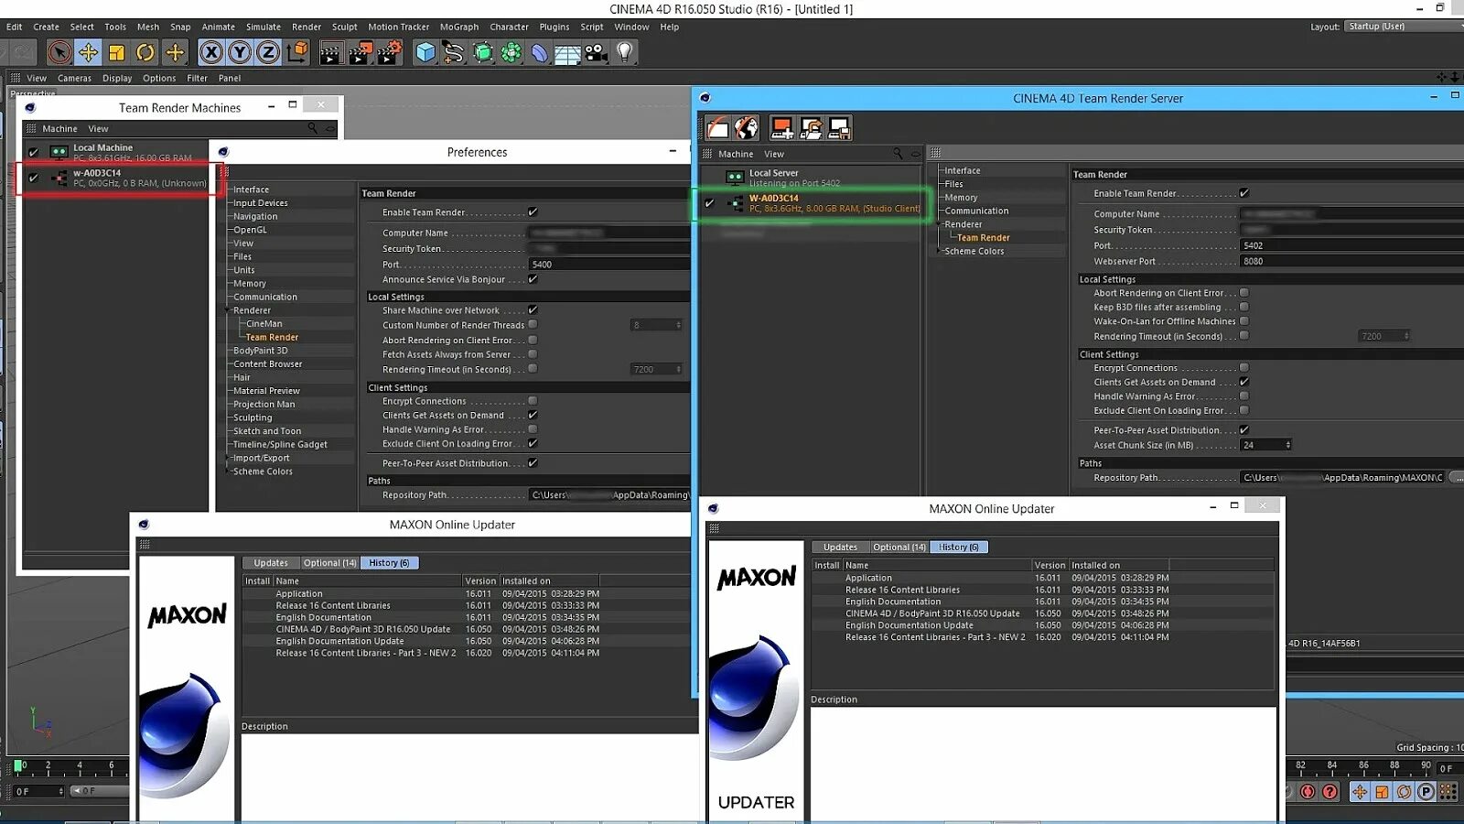Adjust Asset Chunk Size stepper arrows
Screen dimensions: 1464x824
point(1288,445)
